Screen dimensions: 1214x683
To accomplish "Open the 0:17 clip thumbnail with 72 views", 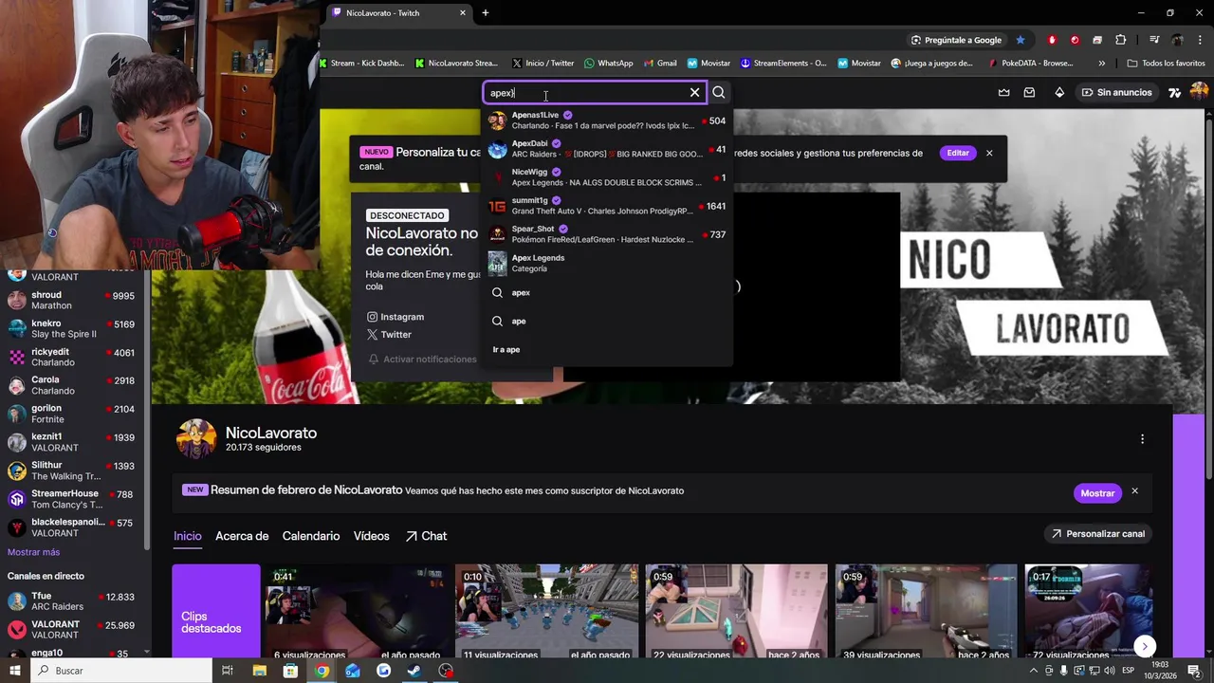I will (1088, 611).
